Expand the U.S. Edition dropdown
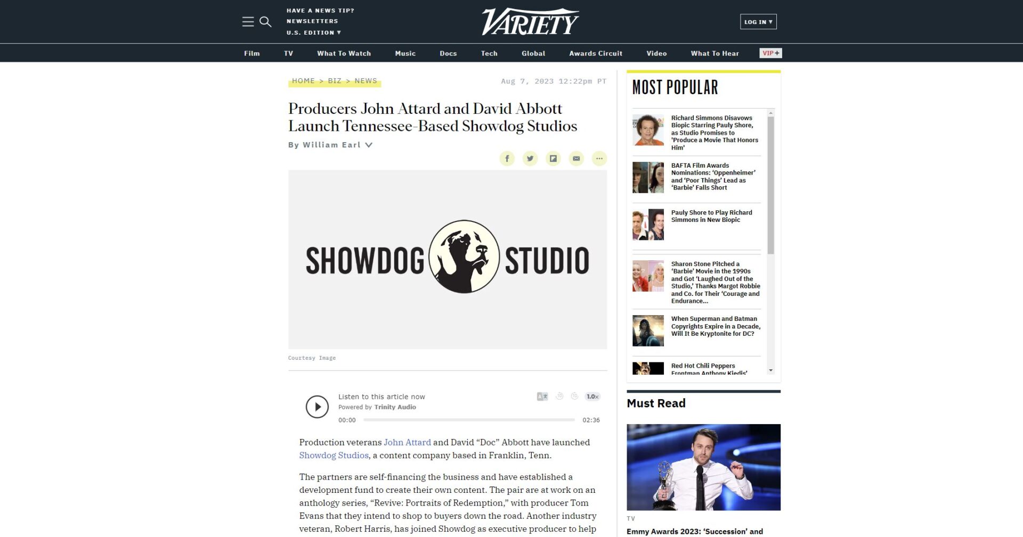 coord(314,32)
